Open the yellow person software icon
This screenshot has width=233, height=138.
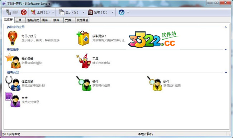[155, 83]
